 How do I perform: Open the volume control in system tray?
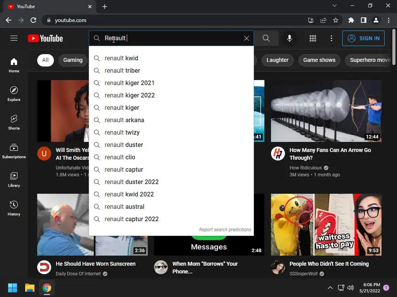350,288
